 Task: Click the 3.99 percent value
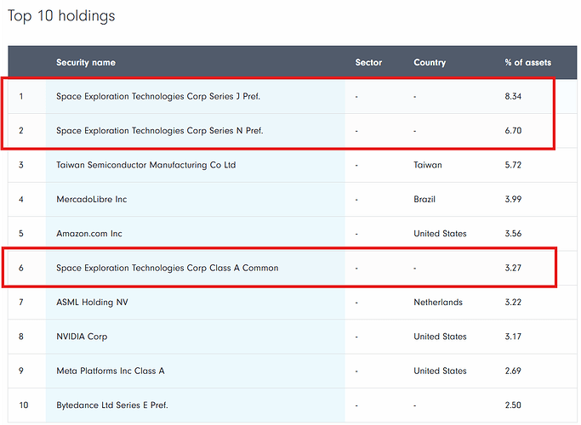pyautogui.click(x=513, y=199)
